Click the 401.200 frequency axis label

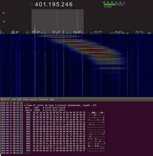pyautogui.click(x=77, y=32)
